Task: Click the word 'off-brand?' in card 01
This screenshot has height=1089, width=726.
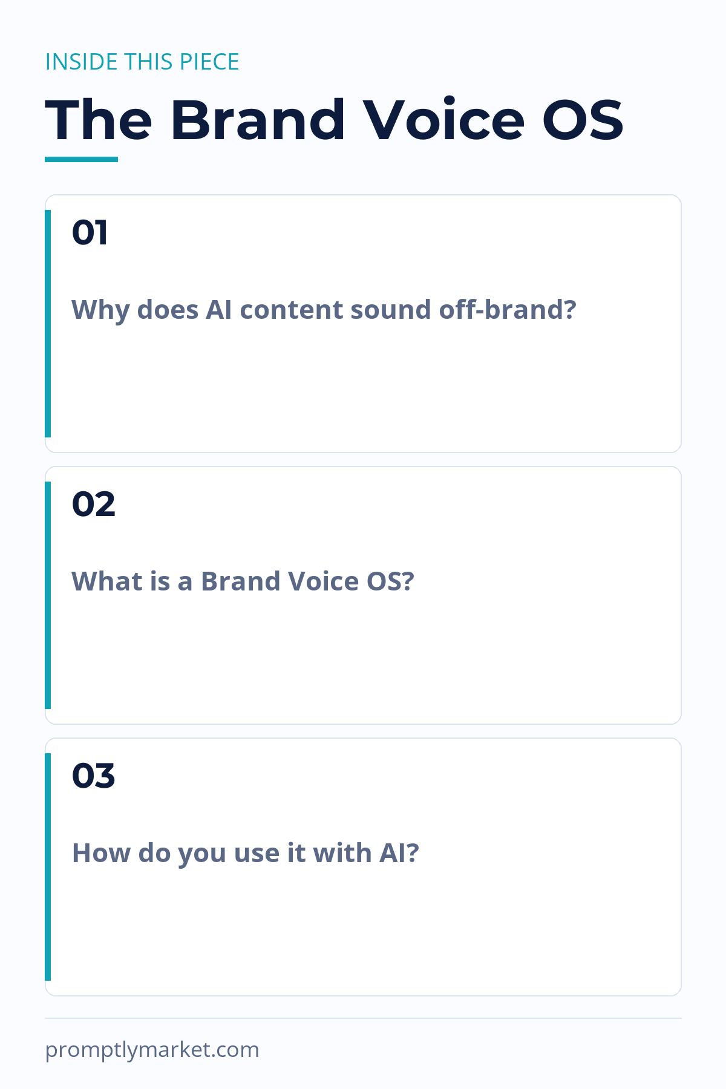Action: pyautogui.click(x=508, y=310)
